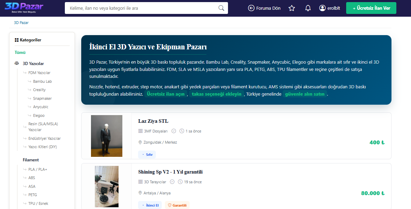
Task: Click the Kategoriler heading
Action: point(30,40)
